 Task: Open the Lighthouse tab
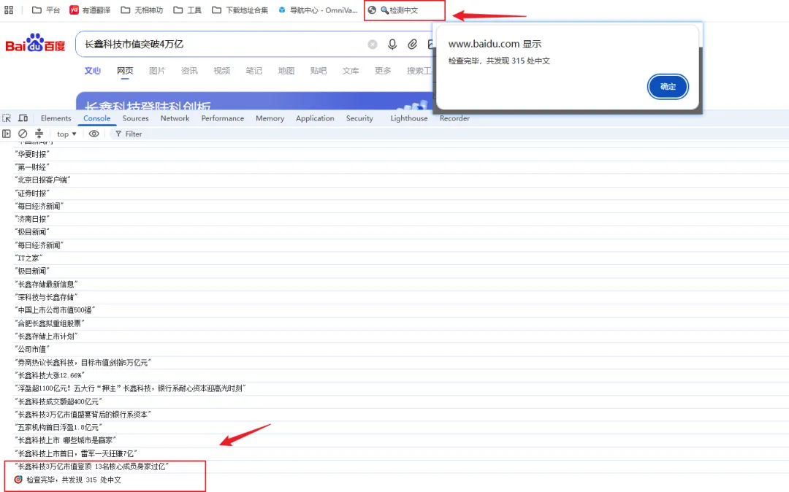(x=409, y=118)
